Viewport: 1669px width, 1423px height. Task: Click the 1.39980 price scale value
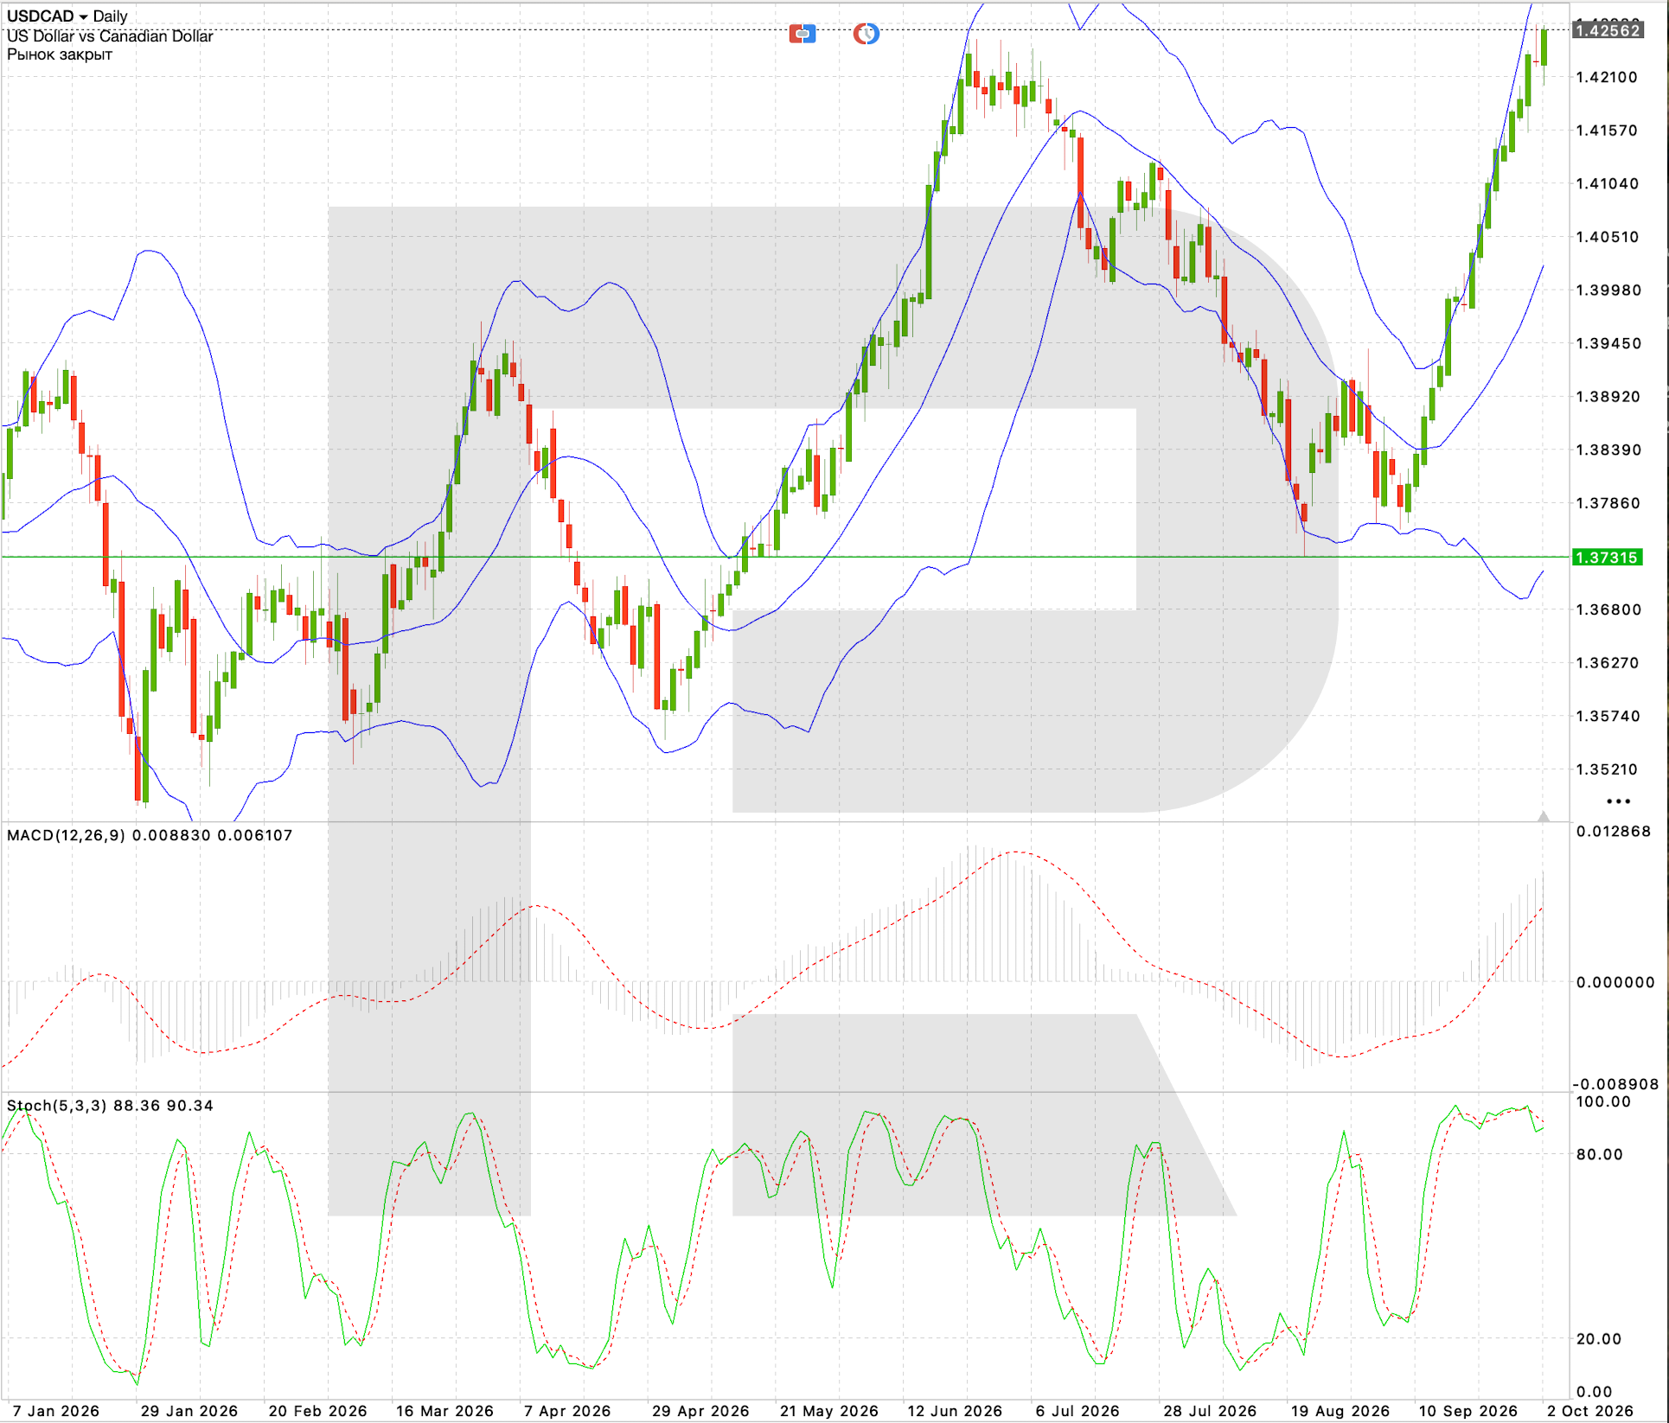1608,290
